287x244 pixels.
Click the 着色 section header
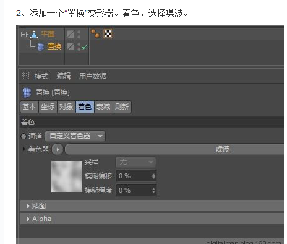152,122
